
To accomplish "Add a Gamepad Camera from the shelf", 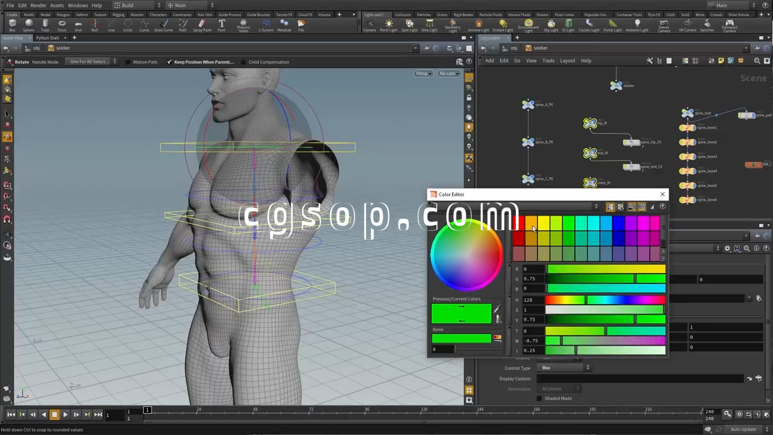I will pos(730,25).
